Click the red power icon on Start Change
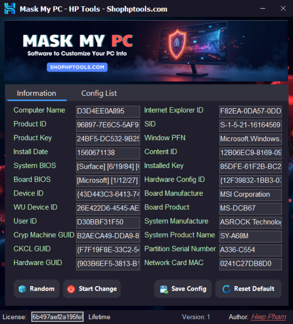Image resolution: width=293 pixels, height=324 pixels. (x=71, y=289)
